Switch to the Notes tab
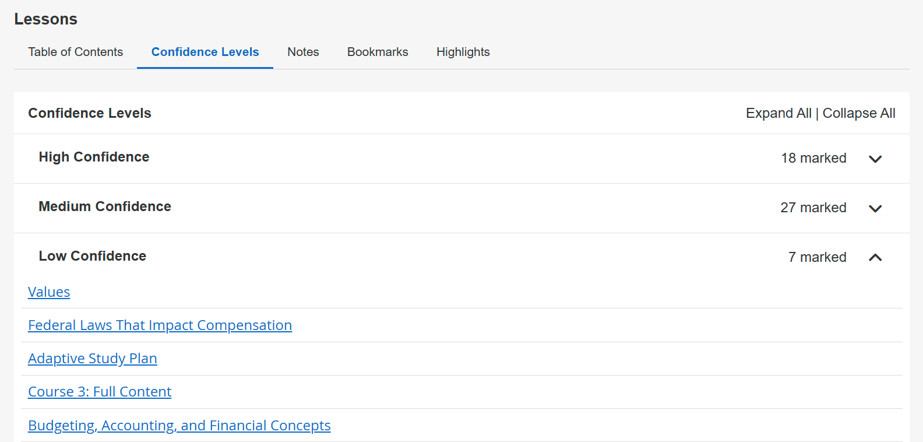Screen dimensions: 923x442 303,52
